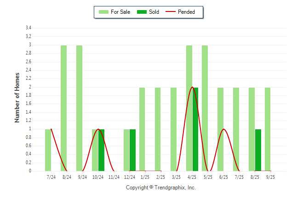Click the light green For Sale legend swatch
Viewport: 297px width, 199px height.
[105, 12]
